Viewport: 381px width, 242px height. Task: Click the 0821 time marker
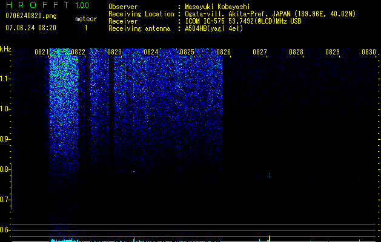(42, 52)
